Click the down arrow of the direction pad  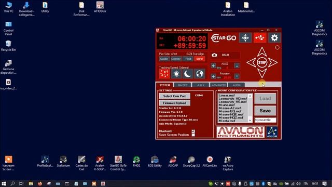pyautogui.click(x=262, y=73)
